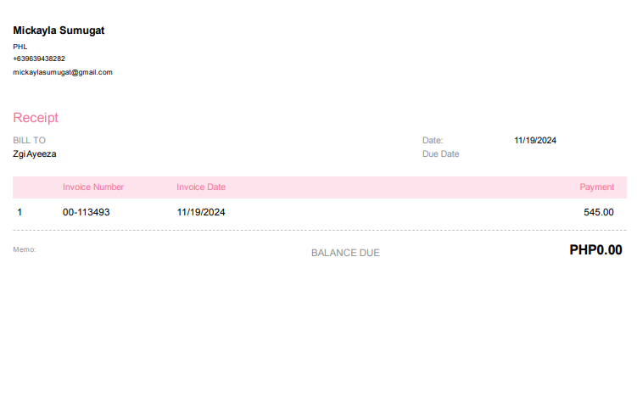Click the Date: field label

tap(433, 140)
